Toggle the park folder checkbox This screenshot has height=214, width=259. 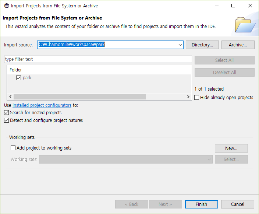pyautogui.click(x=18, y=78)
